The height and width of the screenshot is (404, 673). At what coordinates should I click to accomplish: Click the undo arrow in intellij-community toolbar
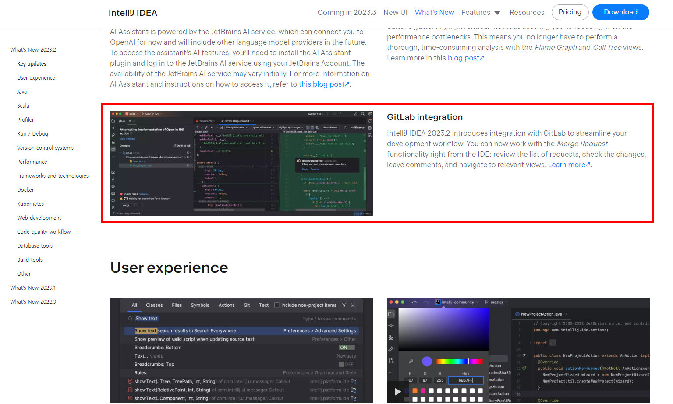414,302
